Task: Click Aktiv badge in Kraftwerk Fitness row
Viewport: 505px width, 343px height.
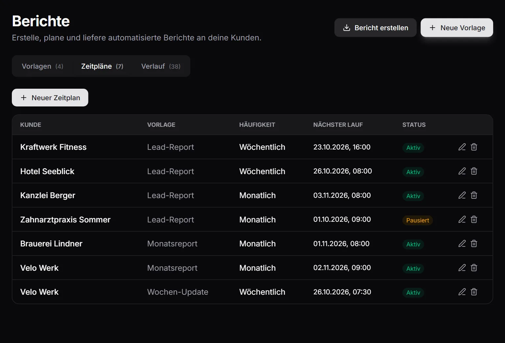Action: (413, 148)
